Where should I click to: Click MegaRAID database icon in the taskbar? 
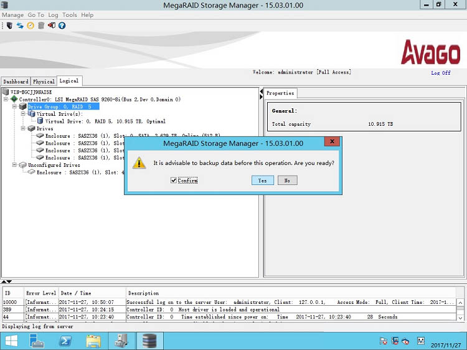tap(149, 341)
